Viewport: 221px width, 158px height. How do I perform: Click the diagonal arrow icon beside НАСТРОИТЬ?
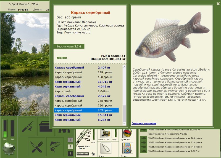pos(93,154)
